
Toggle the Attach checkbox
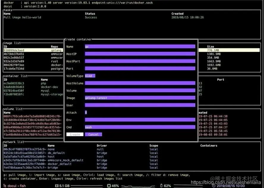(x=86, y=113)
